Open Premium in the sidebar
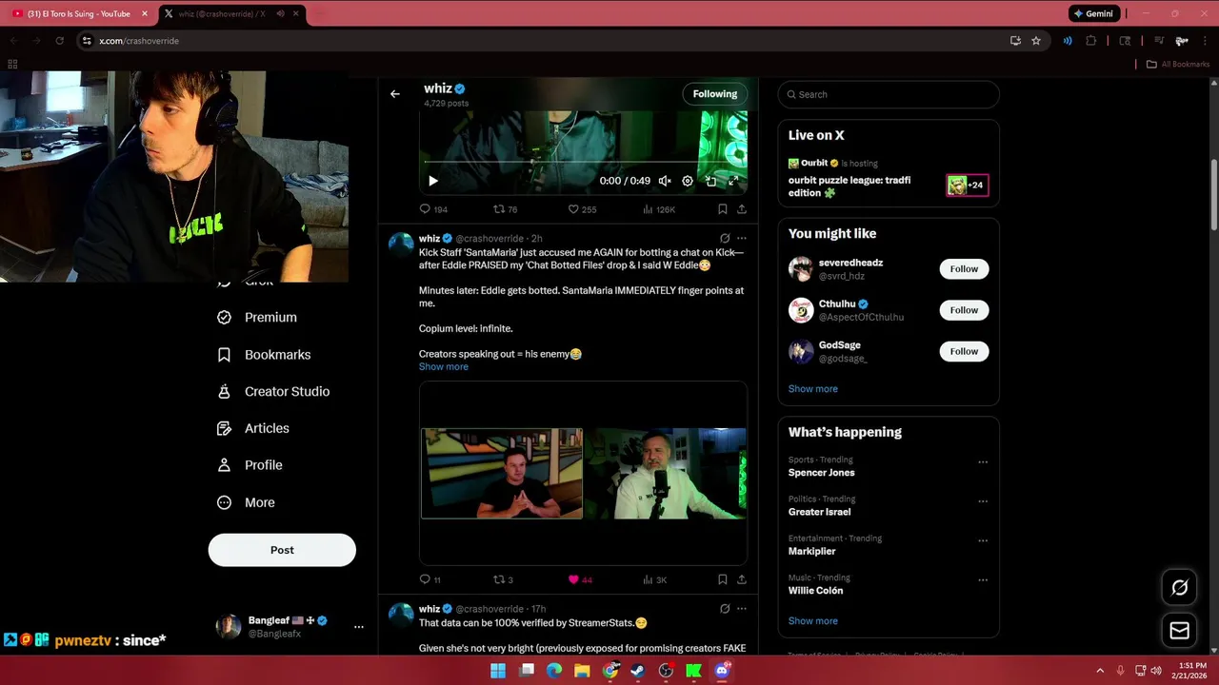Viewport: 1219px width, 685px height. (257, 318)
